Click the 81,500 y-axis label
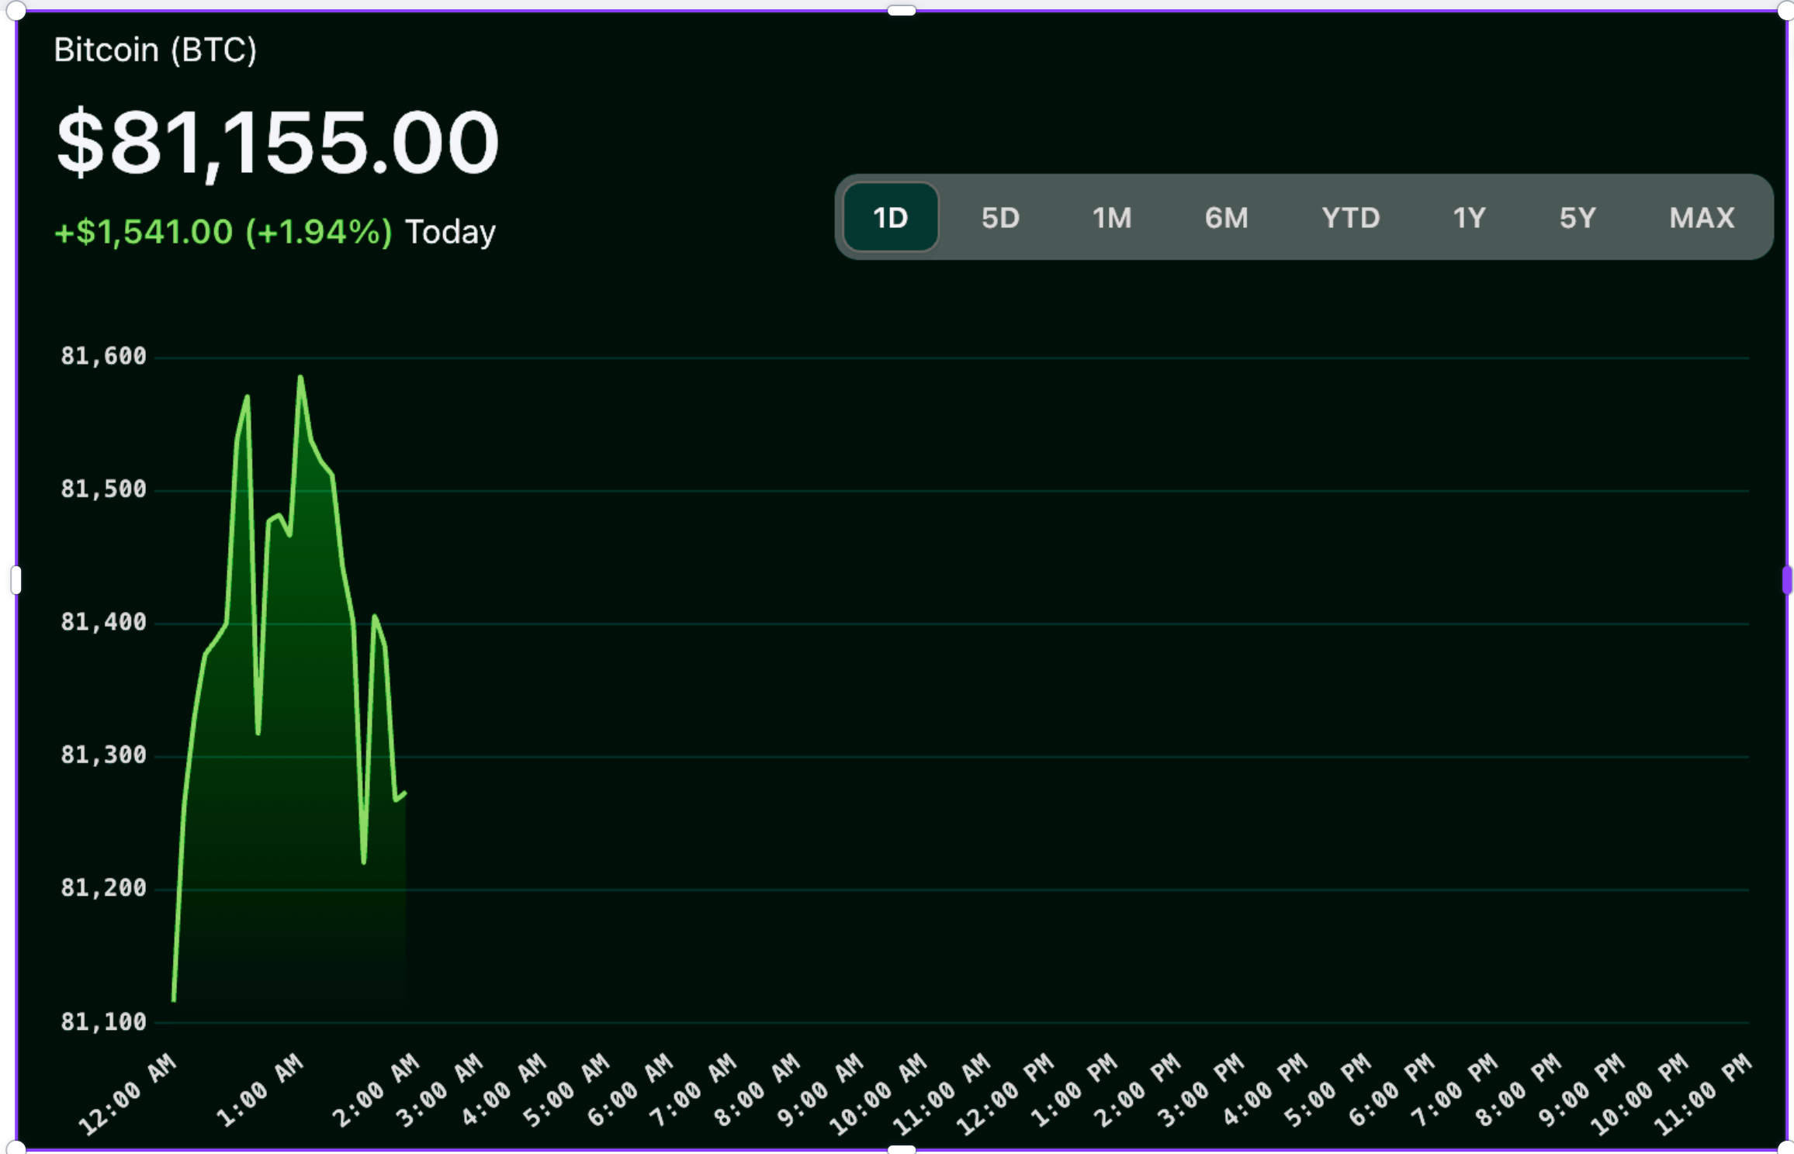The image size is (1794, 1154). click(103, 489)
